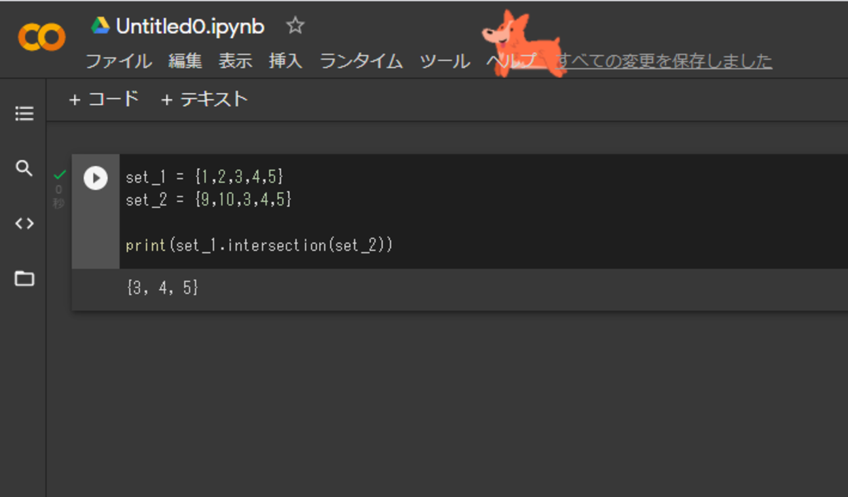Click the Colab CO logo

point(41,37)
